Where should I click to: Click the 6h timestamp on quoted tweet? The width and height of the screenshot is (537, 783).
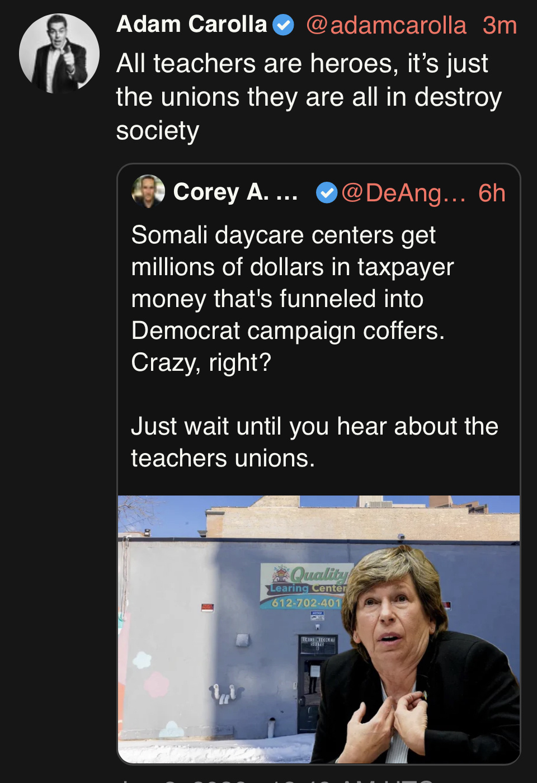(x=492, y=193)
